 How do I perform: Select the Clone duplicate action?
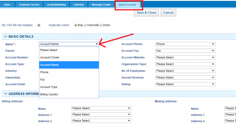[101, 25]
